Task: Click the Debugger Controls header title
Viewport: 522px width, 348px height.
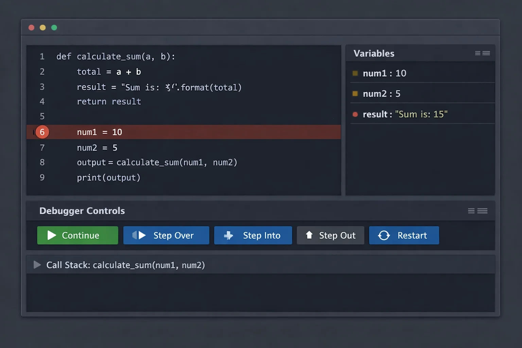Action: pos(82,211)
